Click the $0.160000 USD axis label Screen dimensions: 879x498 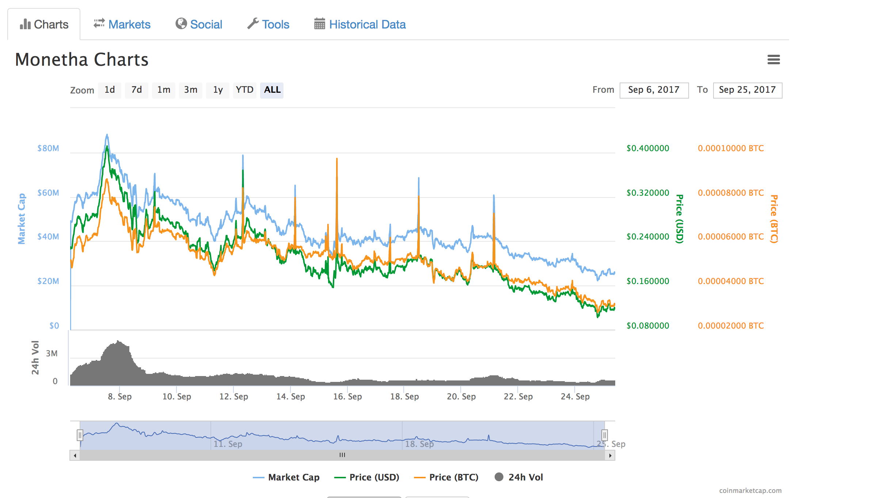click(x=648, y=281)
